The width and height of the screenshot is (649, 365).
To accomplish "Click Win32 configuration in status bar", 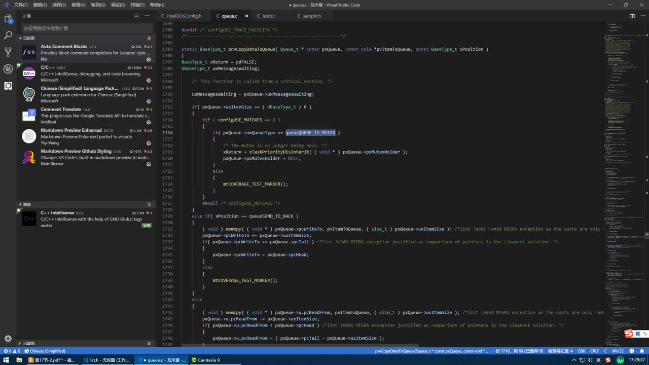I will click(618, 351).
